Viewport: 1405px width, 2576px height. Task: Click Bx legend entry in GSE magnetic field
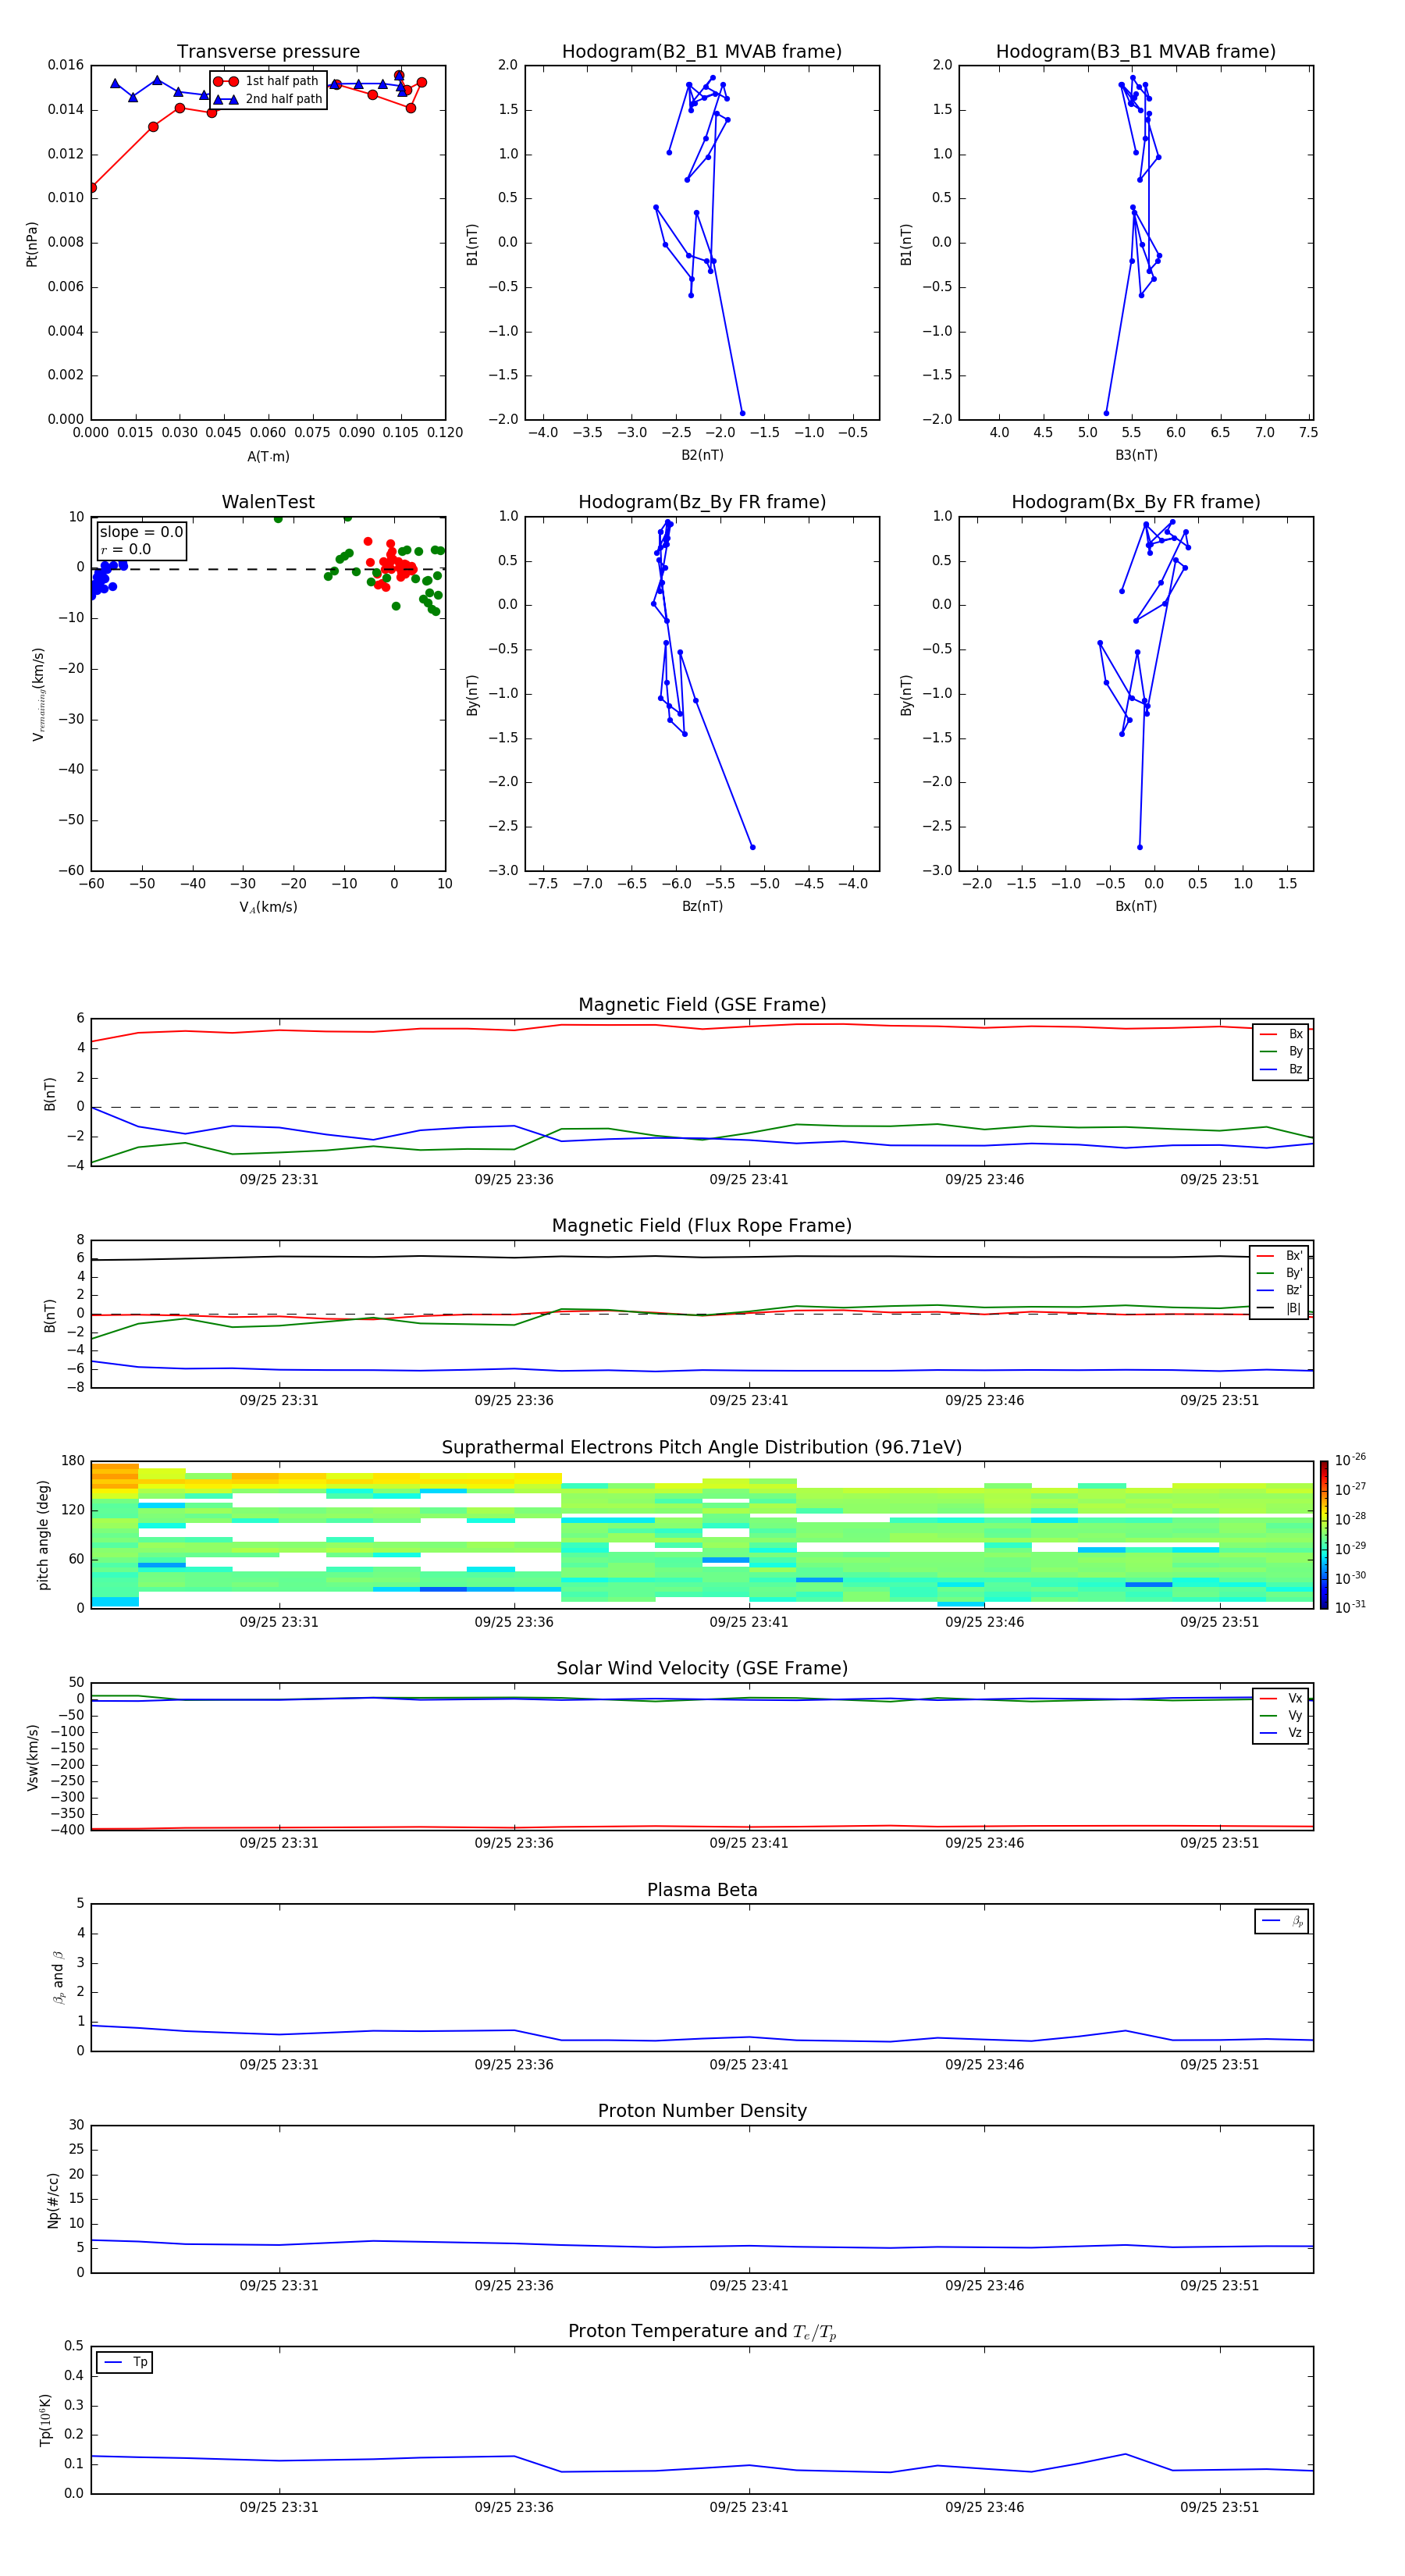(x=1281, y=1034)
